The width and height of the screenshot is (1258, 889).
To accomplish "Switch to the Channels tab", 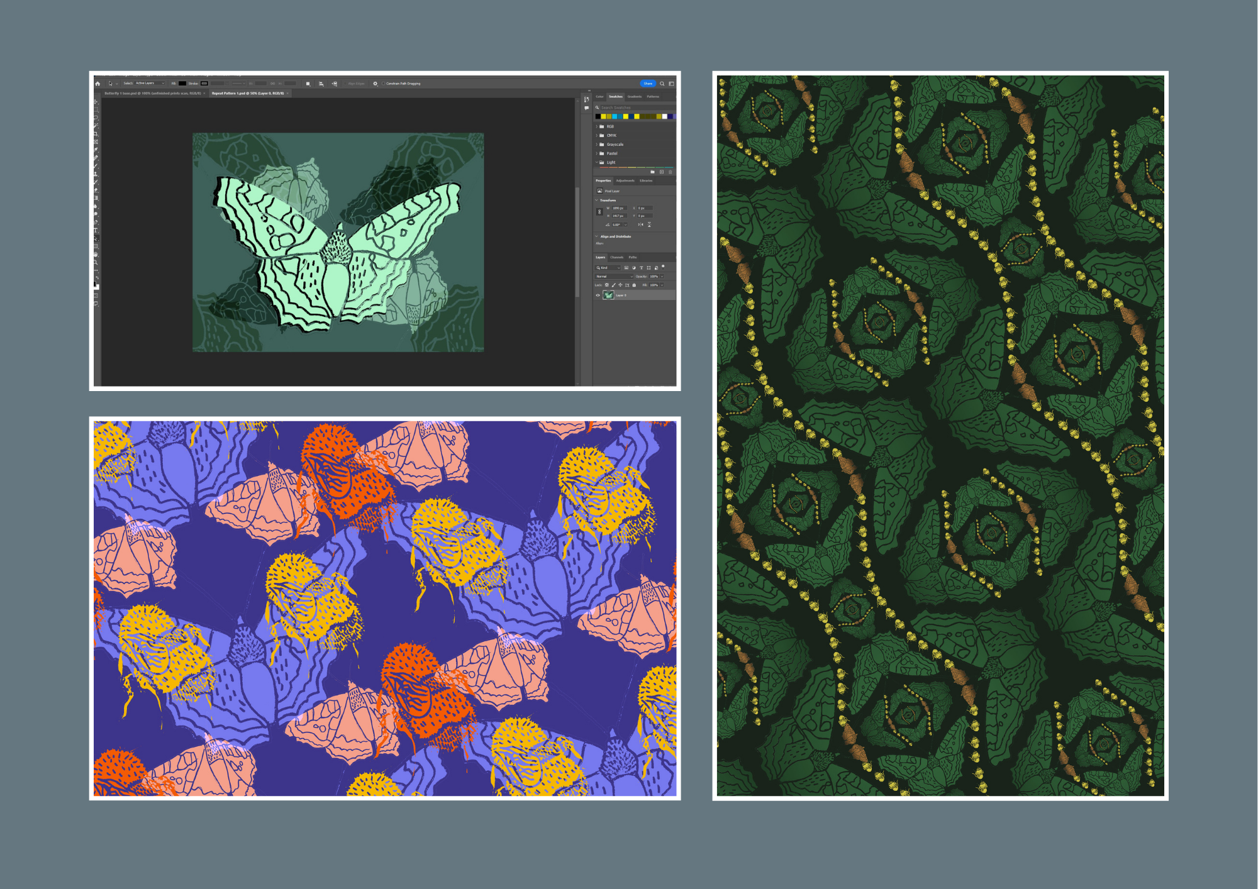I will point(616,257).
